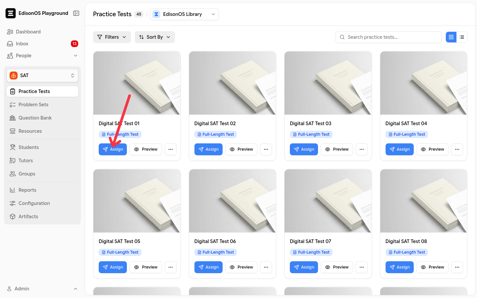Preview Digital SAT Test 02

(x=241, y=149)
